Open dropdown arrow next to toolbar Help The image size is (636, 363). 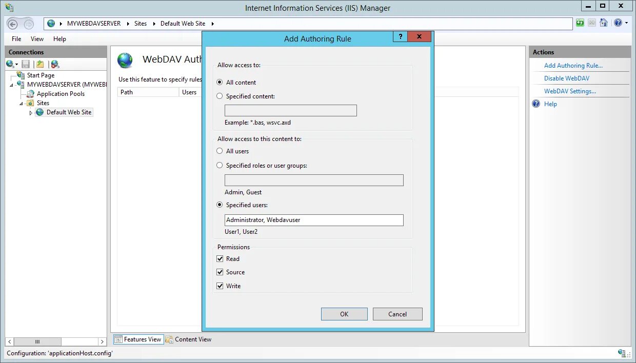coord(626,23)
